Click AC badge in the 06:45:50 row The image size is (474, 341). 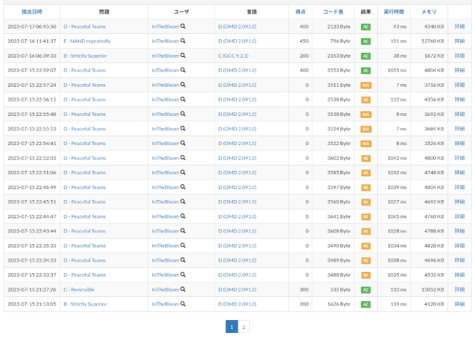pos(366,27)
